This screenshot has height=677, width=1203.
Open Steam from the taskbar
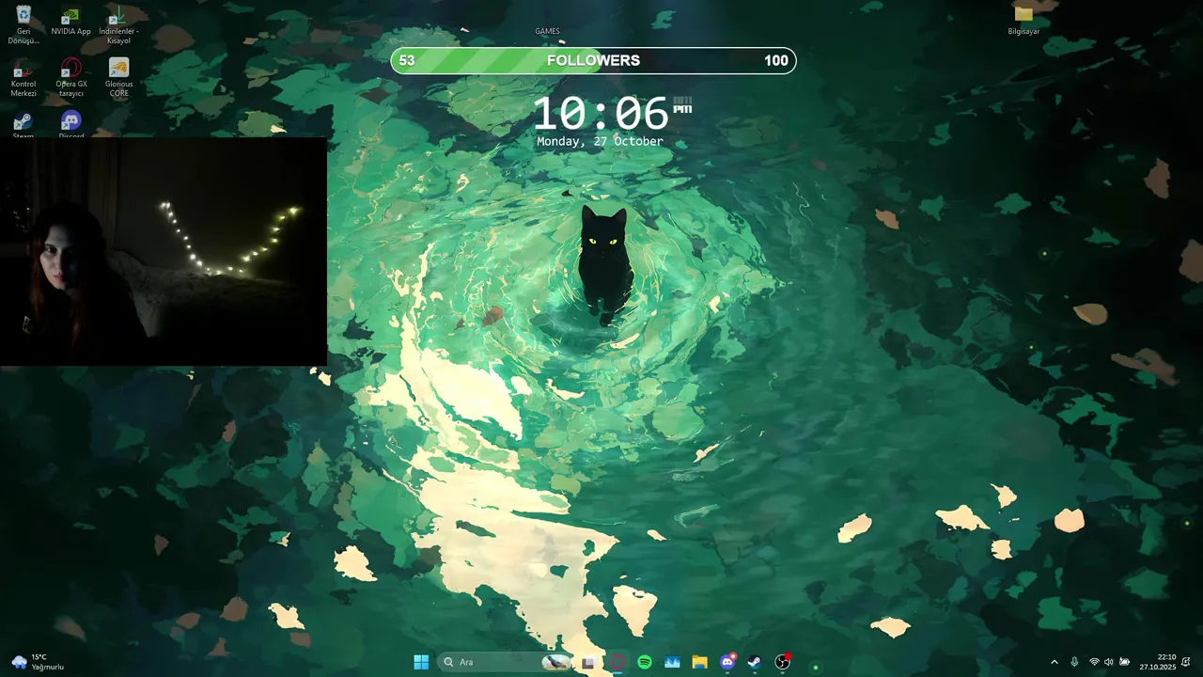coord(754,662)
